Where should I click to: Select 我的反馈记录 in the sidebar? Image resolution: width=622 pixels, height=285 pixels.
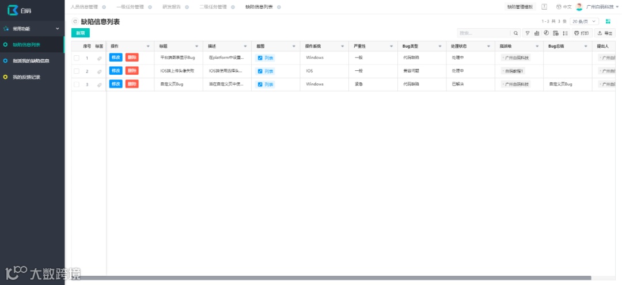click(x=32, y=77)
